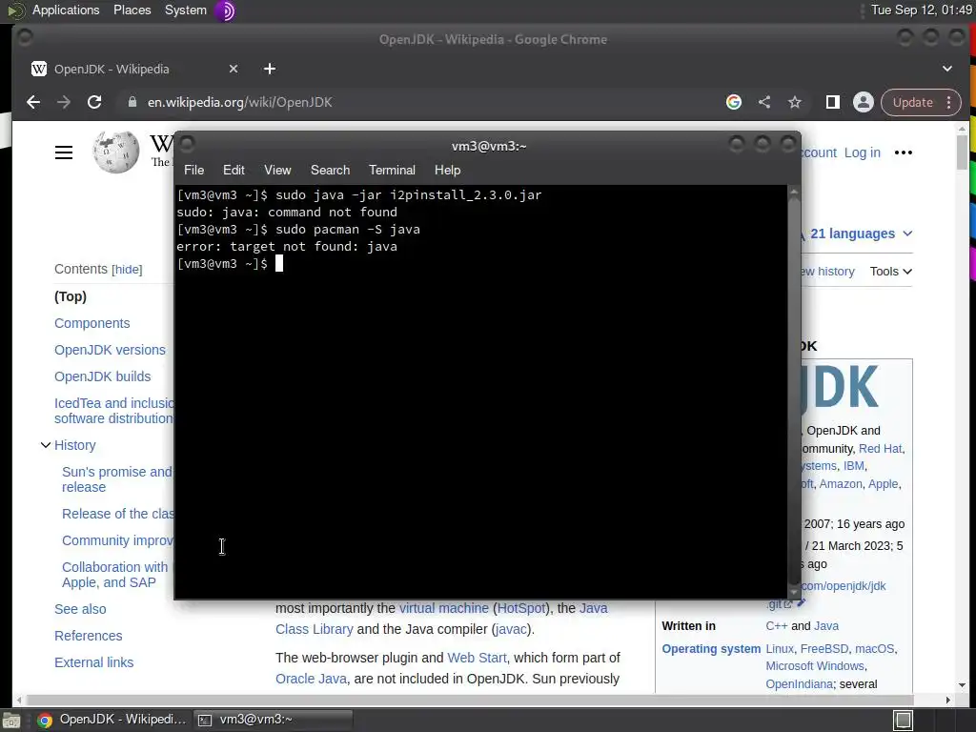Image resolution: width=976 pixels, height=732 pixels.
Task: Open the Web Start link
Action: click(477, 658)
